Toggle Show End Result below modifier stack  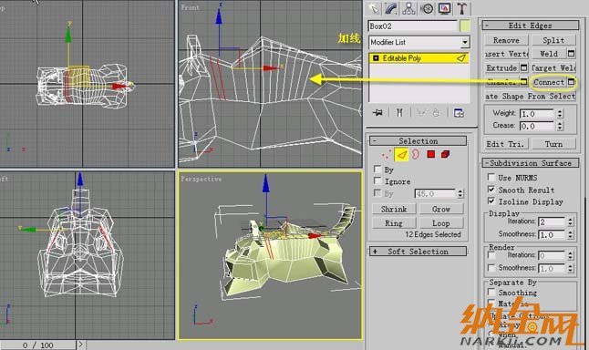(x=399, y=112)
